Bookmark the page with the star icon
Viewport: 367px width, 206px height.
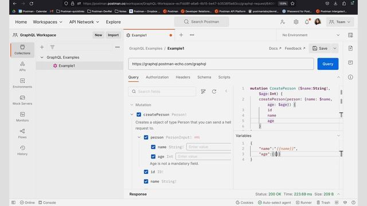(x=292, y=3)
